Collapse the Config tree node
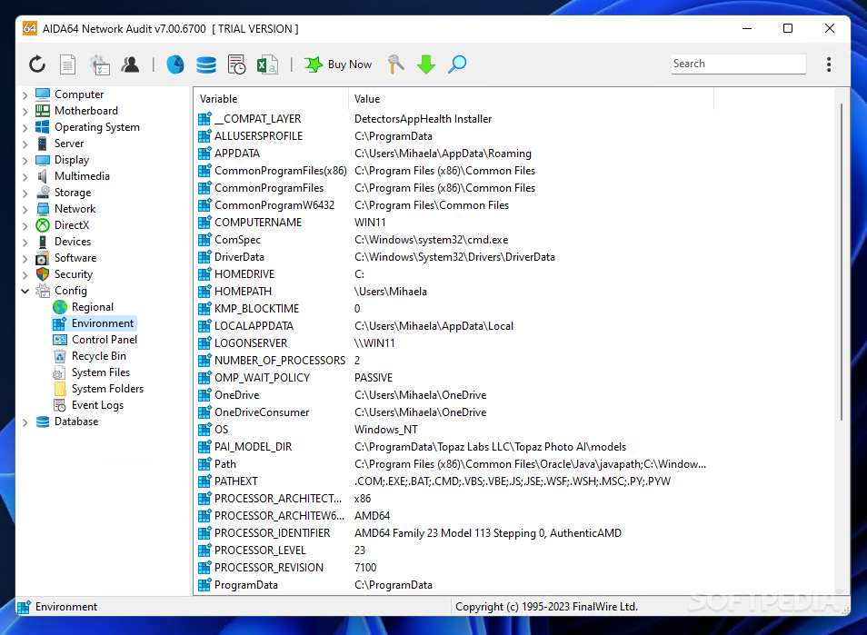The width and height of the screenshot is (867, 635). click(25, 291)
